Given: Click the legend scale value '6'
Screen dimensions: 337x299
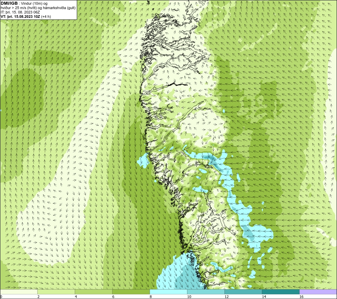Looking at the screenshot, I should point(113,297).
